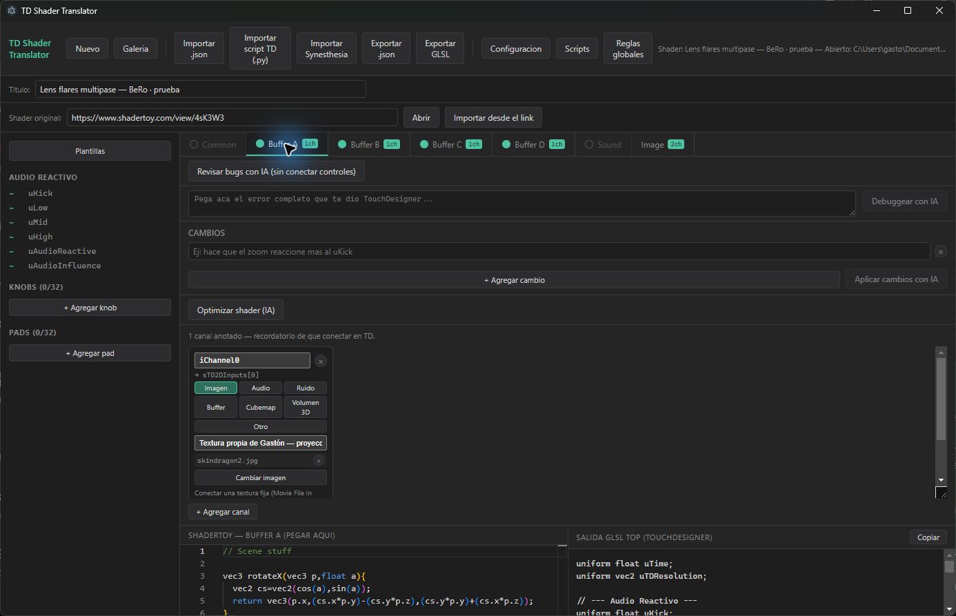Switch to the Common tab
Image resolution: width=956 pixels, height=616 pixels.
213,144
